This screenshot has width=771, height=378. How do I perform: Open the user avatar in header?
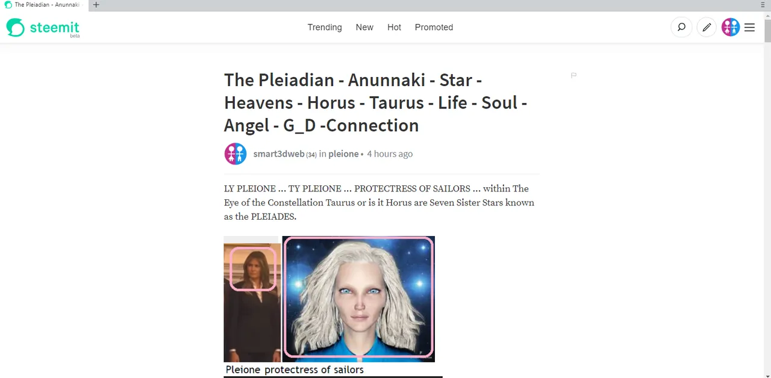(731, 27)
